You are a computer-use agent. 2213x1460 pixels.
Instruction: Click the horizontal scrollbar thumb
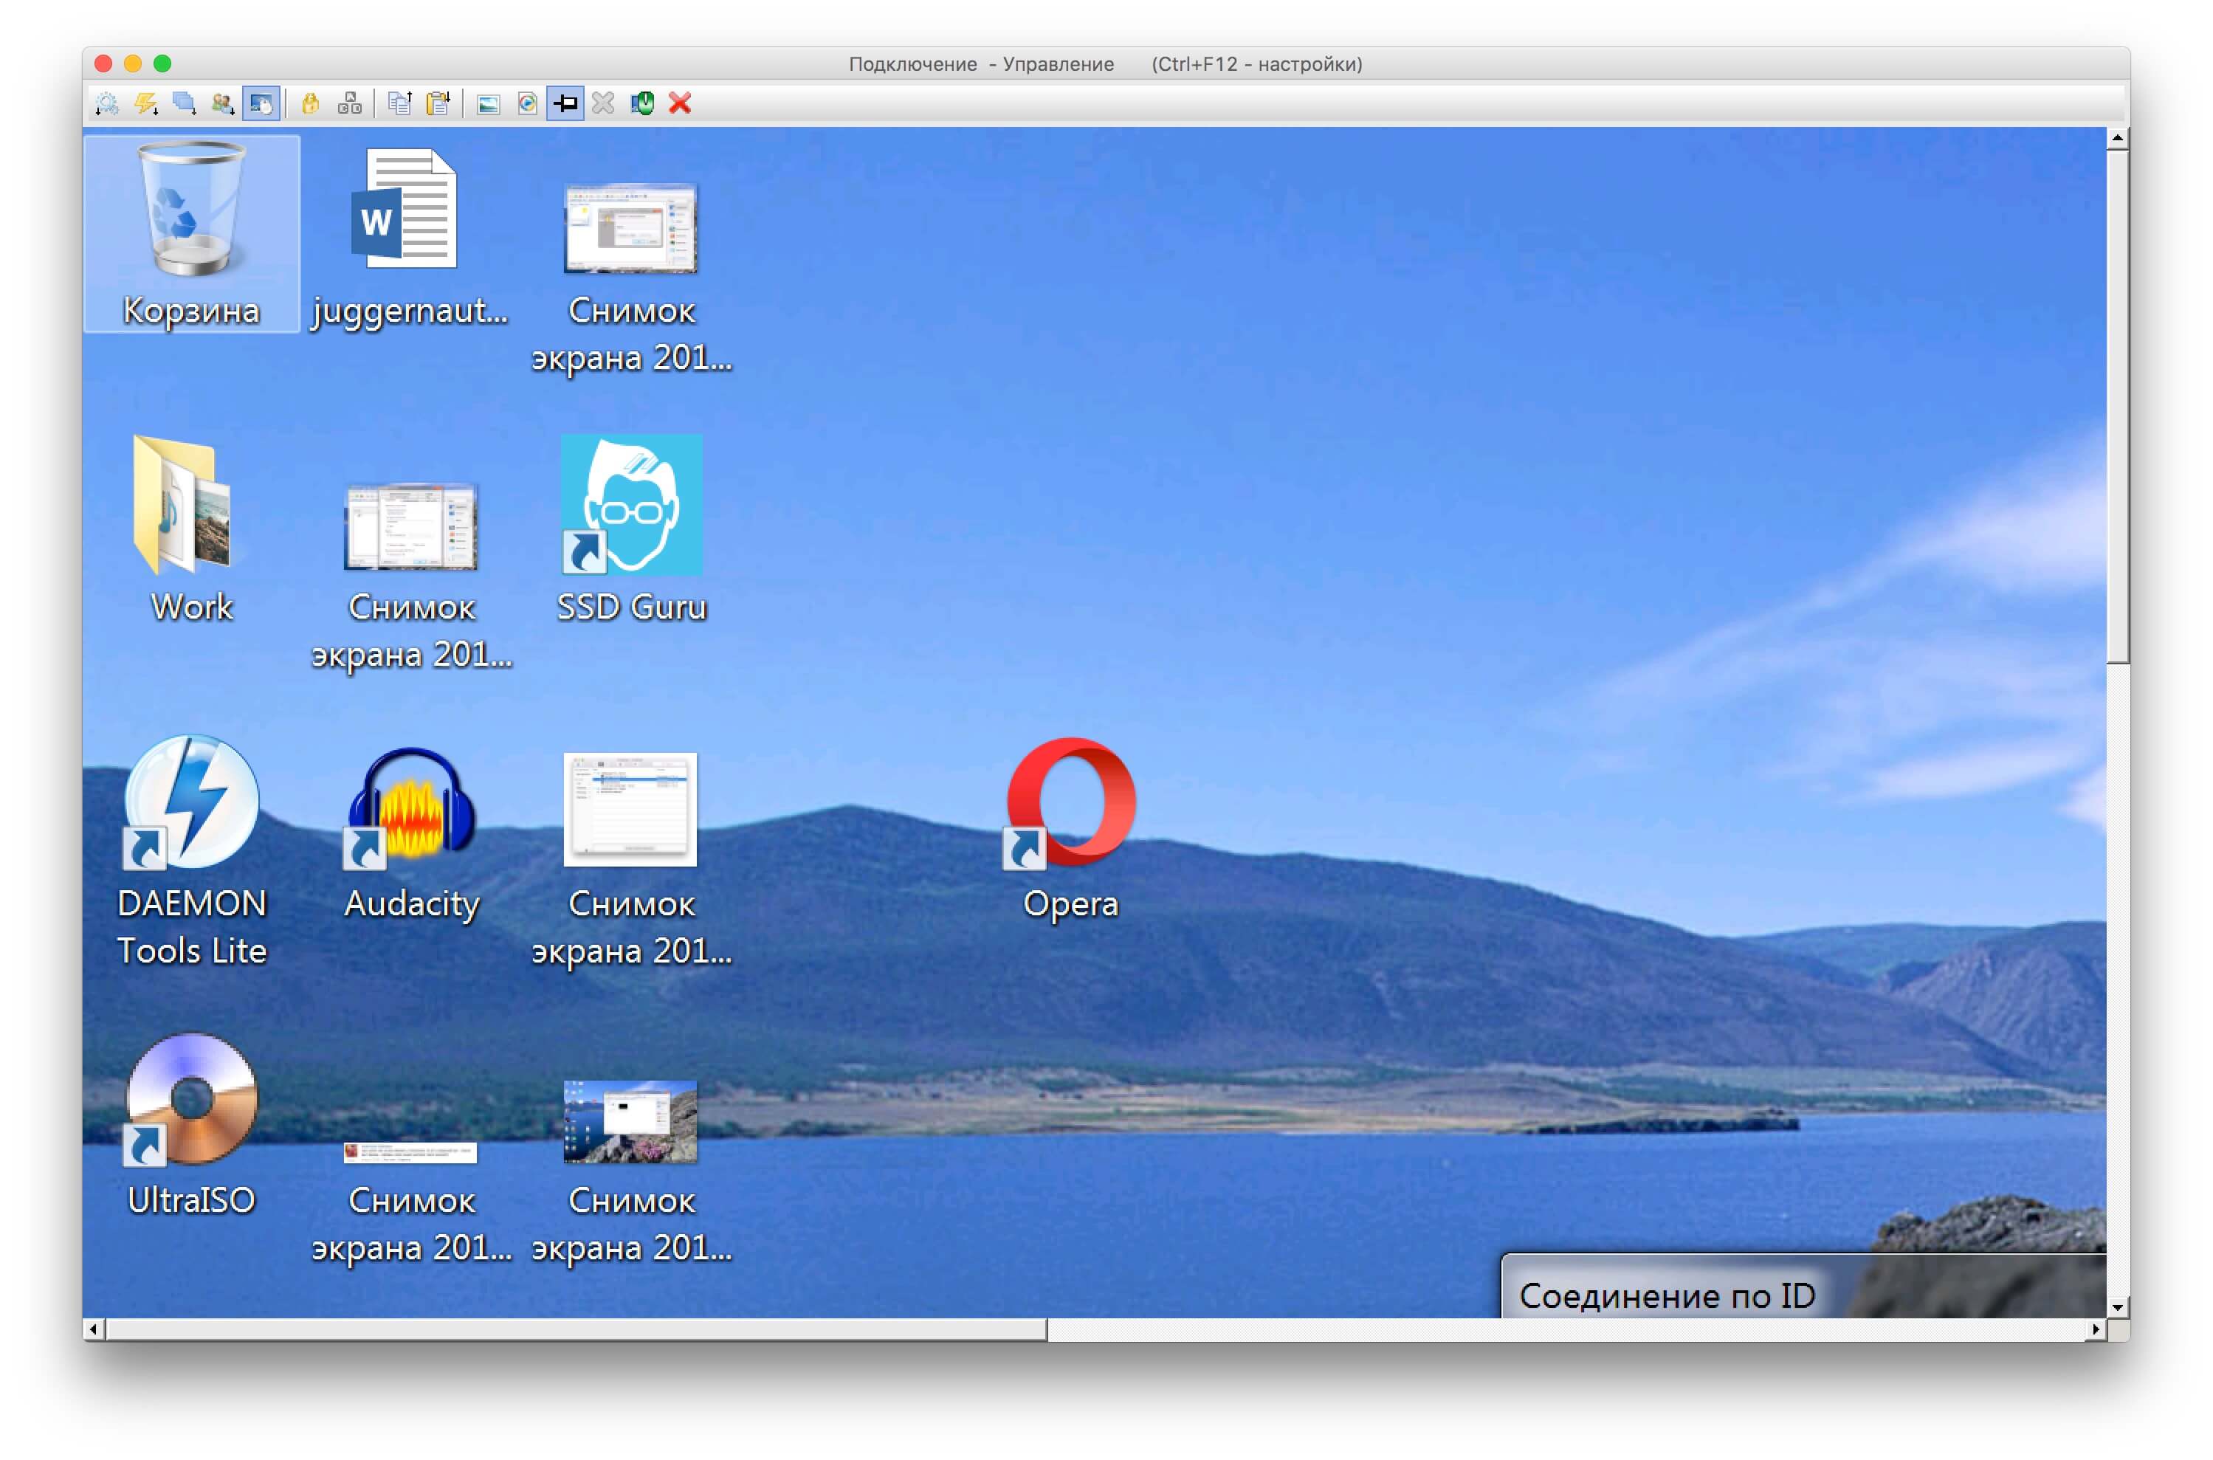(x=577, y=1329)
